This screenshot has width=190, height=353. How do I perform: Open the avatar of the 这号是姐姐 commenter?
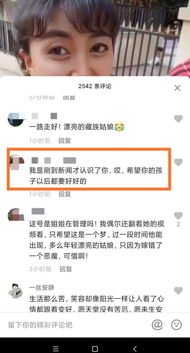[16, 215]
